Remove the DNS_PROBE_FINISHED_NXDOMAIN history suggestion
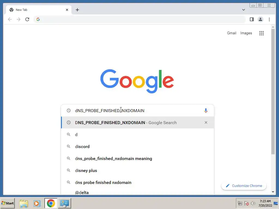279x209 pixels. 206,122
